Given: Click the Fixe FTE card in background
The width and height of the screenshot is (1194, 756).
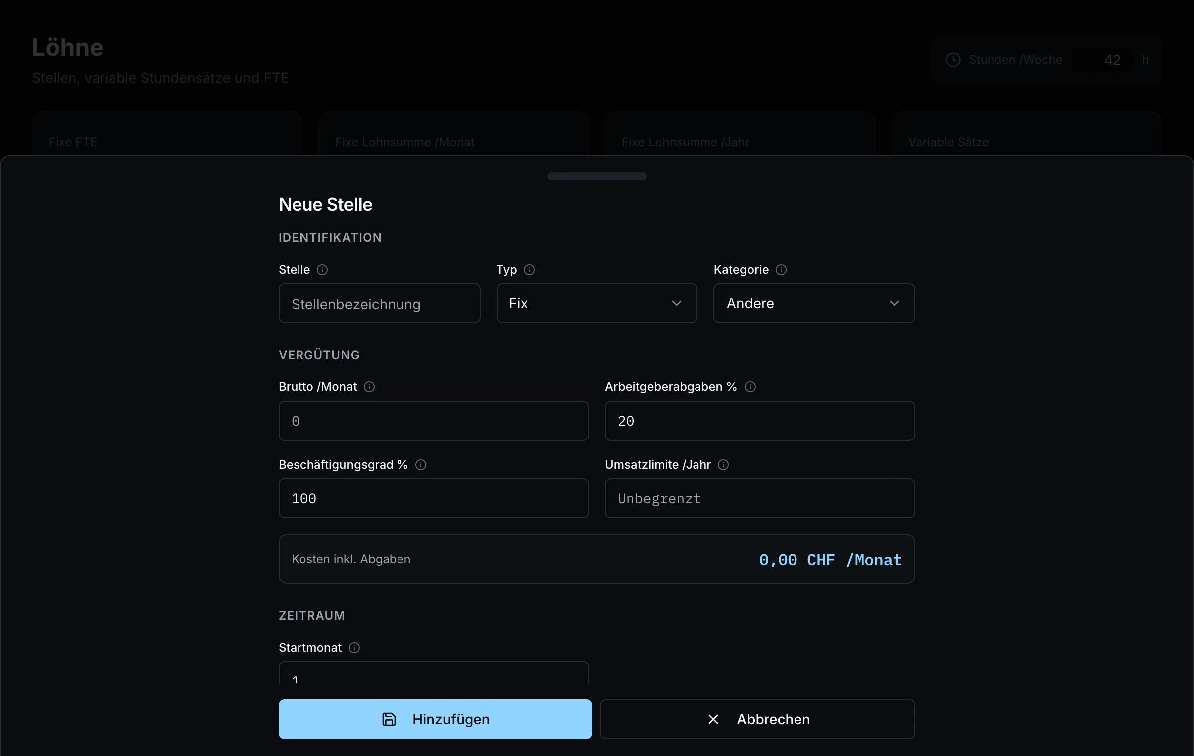Looking at the screenshot, I should point(167,134).
